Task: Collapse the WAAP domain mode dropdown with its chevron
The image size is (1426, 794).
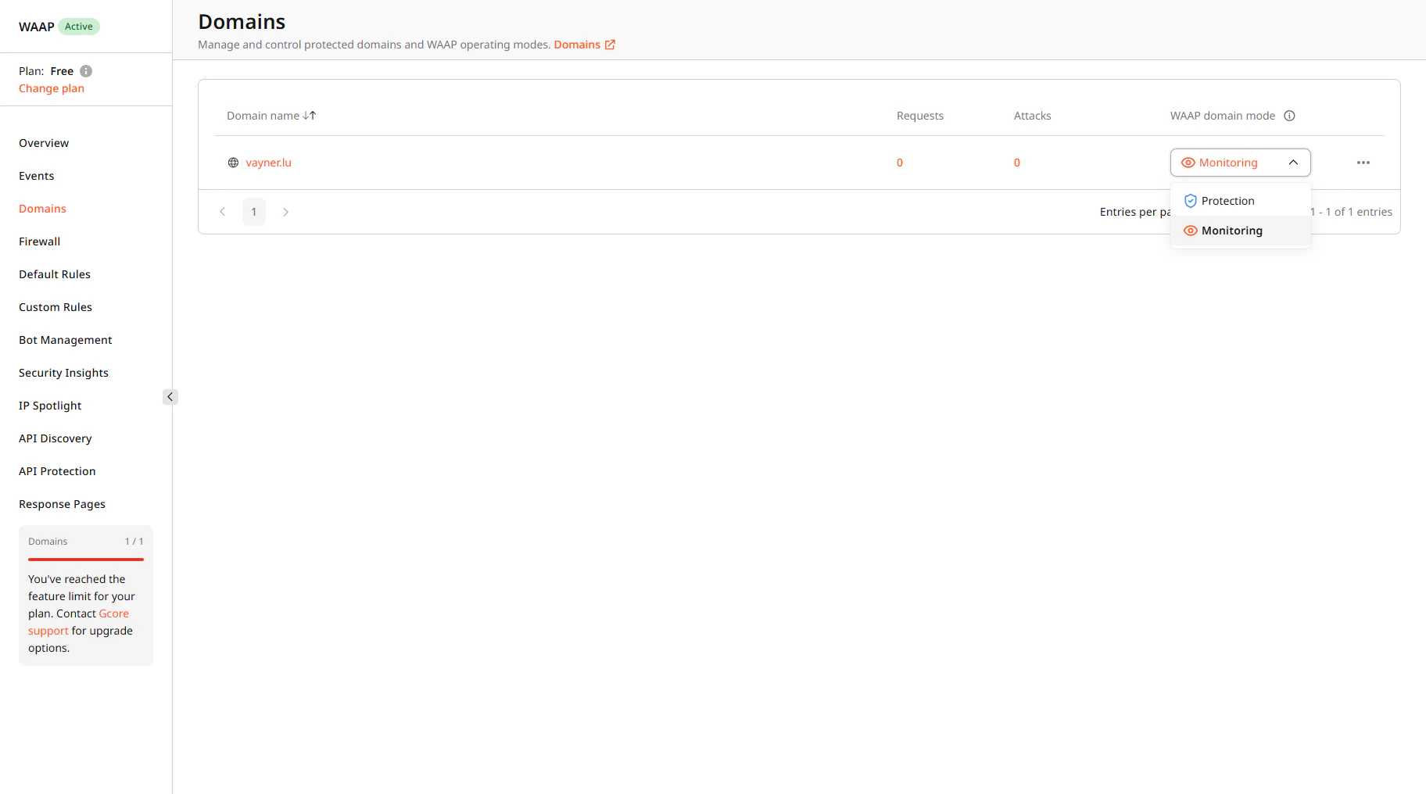Action: tap(1294, 162)
